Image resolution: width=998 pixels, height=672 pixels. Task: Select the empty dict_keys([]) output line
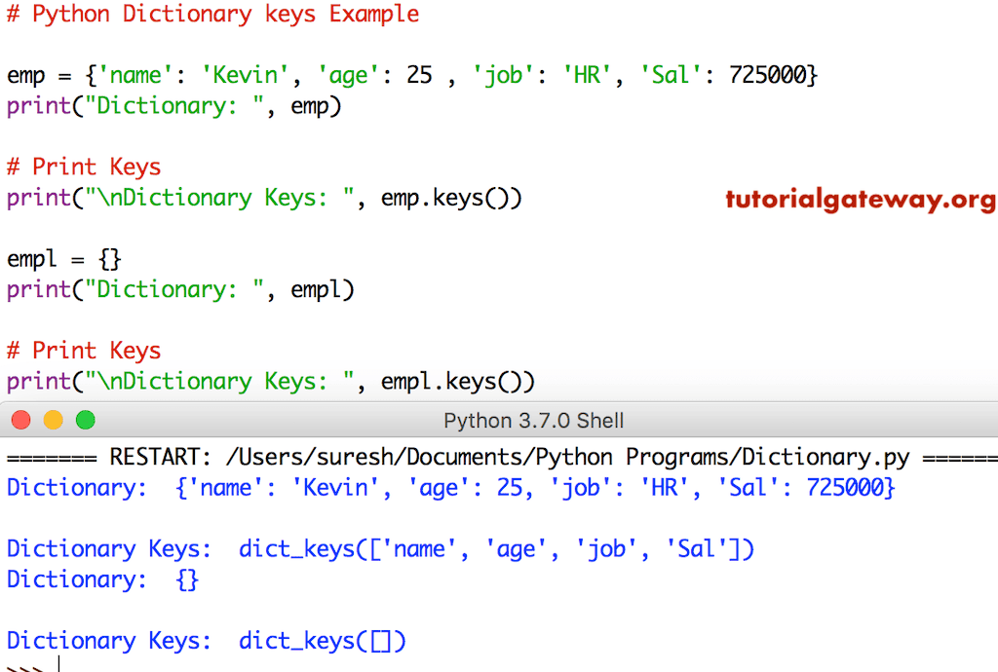click(x=322, y=640)
